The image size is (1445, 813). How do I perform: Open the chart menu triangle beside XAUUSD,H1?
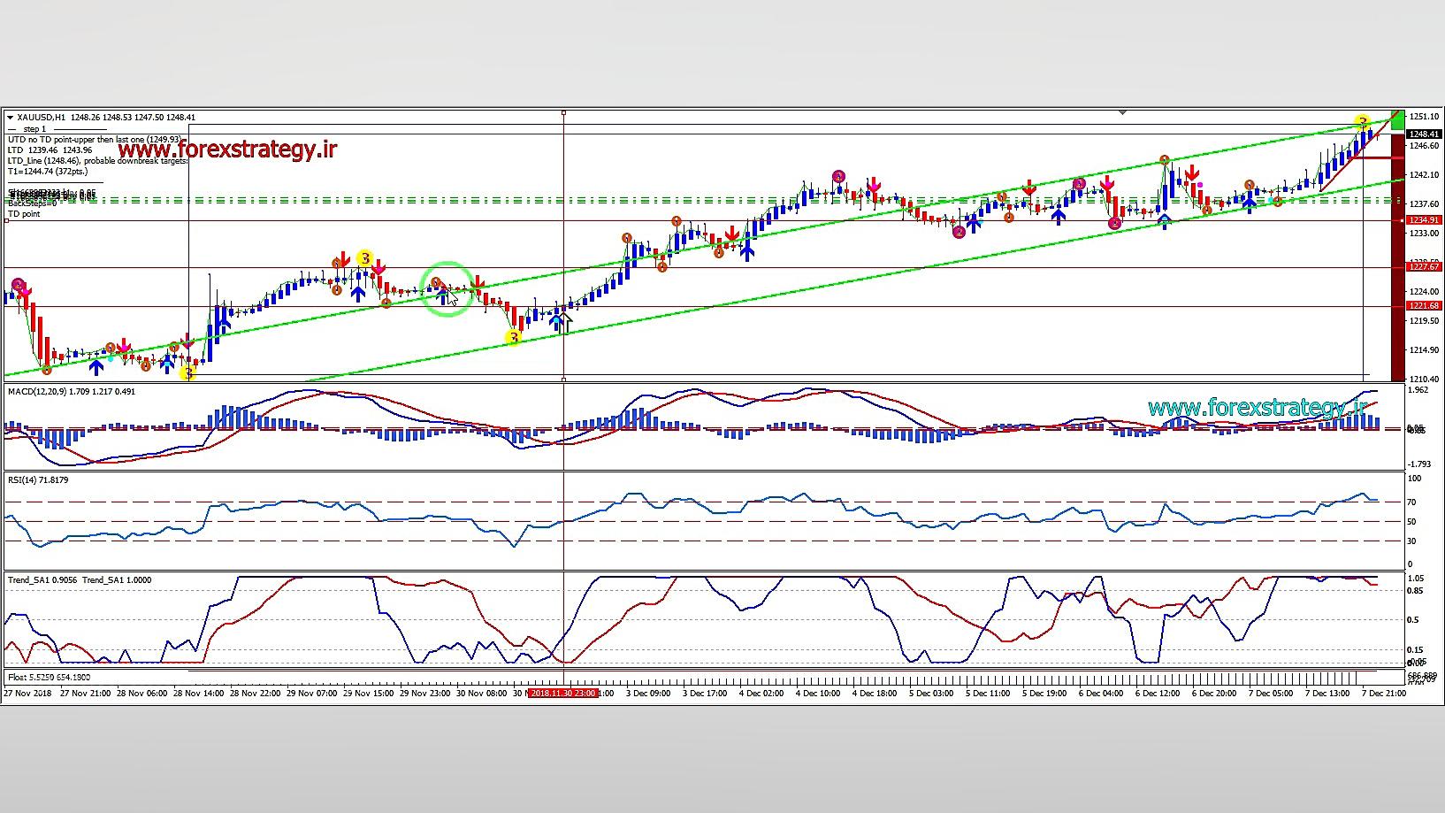click(x=10, y=118)
